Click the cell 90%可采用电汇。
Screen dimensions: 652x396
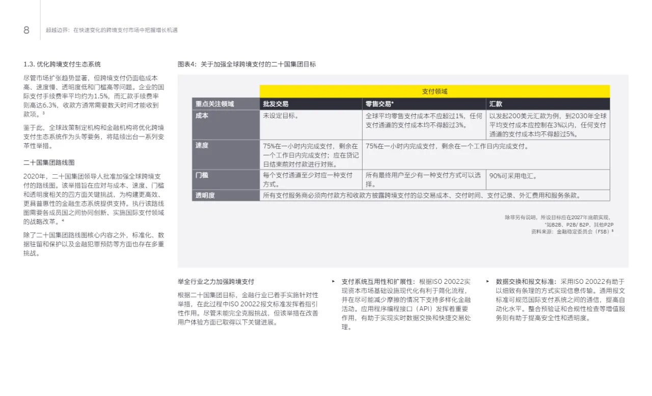(548, 179)
